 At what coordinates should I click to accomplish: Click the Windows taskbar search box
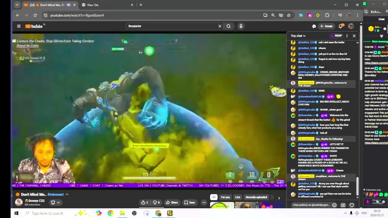tap(58, 213)
